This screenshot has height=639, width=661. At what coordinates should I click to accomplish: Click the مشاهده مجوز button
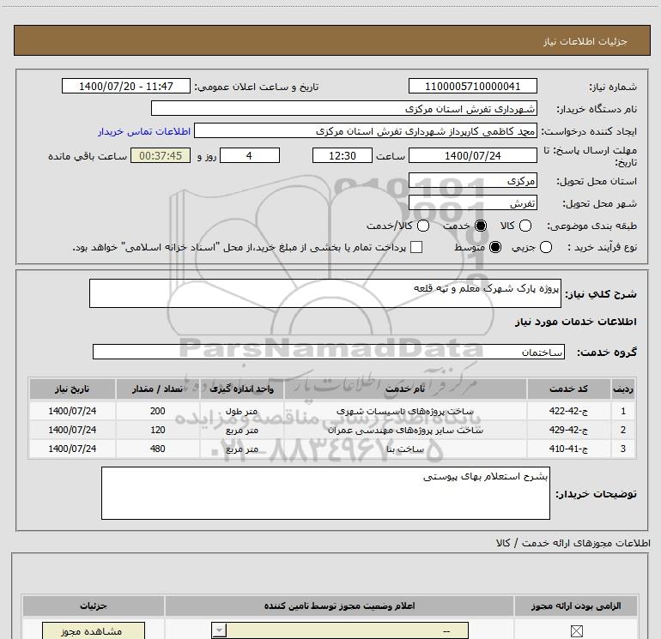(x=94, y=630)
